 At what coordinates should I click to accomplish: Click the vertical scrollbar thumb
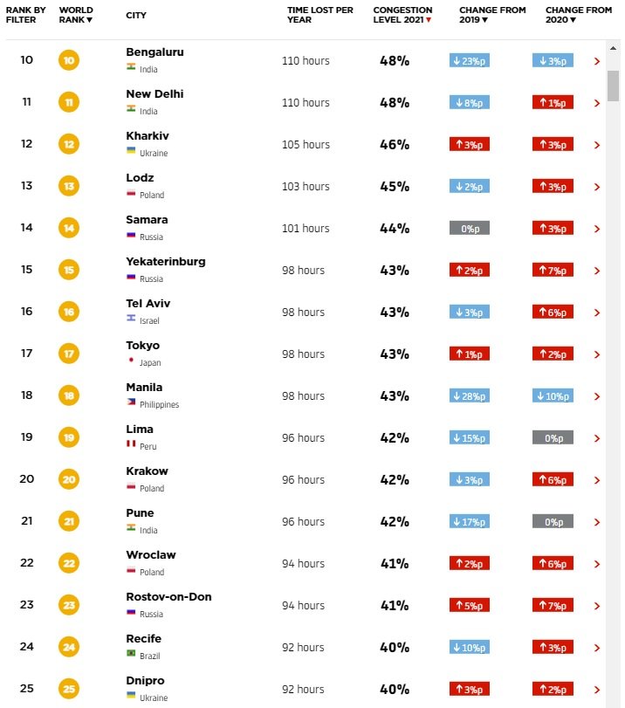tap(614, 86)
